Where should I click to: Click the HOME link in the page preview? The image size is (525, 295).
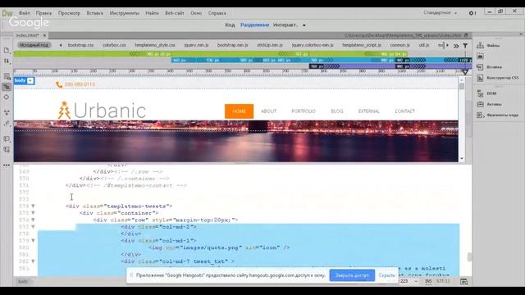[239, 111]
